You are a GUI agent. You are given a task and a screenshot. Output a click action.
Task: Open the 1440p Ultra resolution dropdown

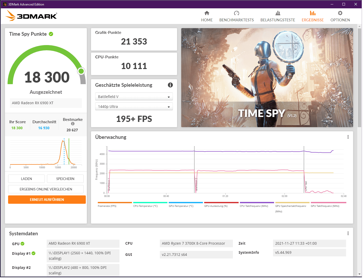pos(134,107)
